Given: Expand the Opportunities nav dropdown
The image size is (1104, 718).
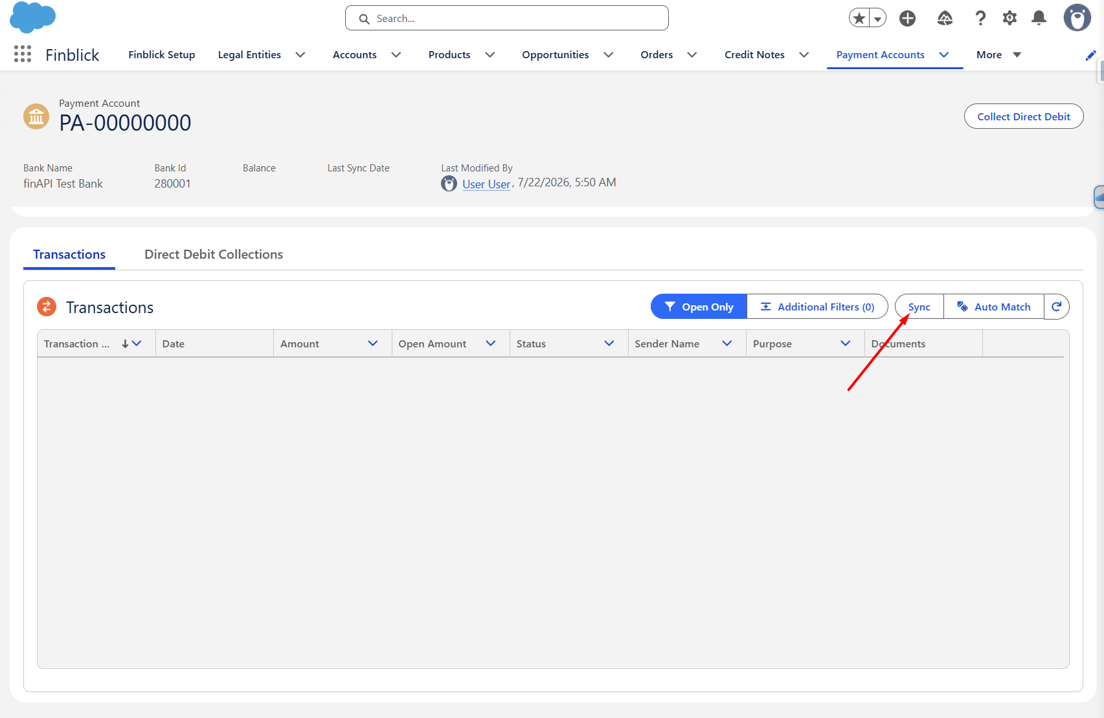Looking at the screenshot, I should 609,55.
